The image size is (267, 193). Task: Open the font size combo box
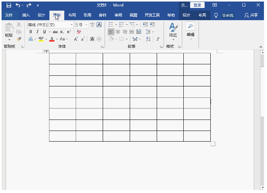pos(81,25)
